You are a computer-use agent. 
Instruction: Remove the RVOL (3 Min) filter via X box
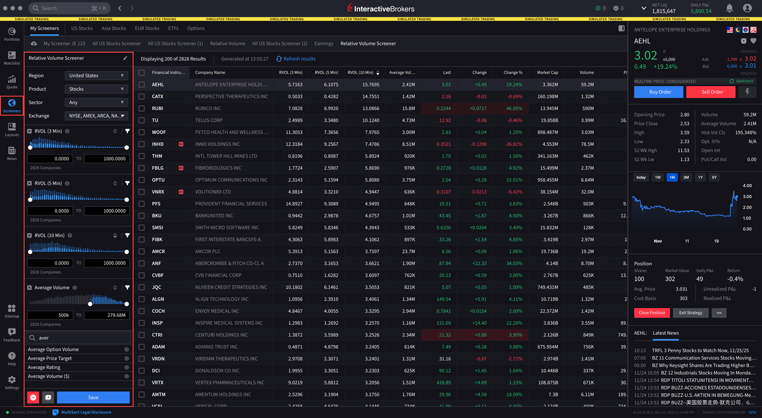pos(29,132)
